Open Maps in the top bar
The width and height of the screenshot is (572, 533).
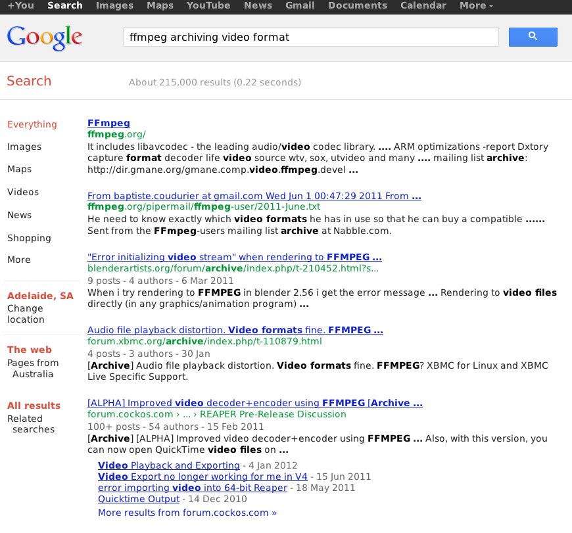[x=160, y=5]
